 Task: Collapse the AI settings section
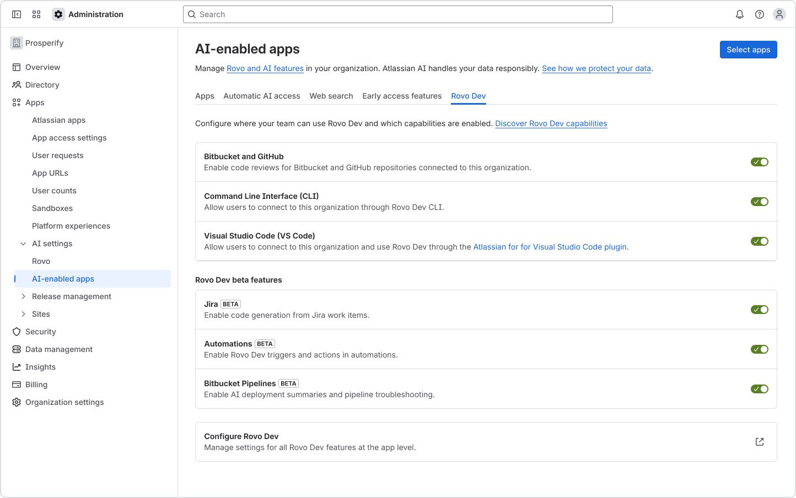click(23, 243)
